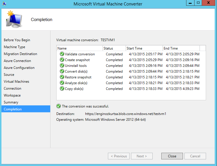Select the Analyze disk(s) row name

[x=76, y=83]
